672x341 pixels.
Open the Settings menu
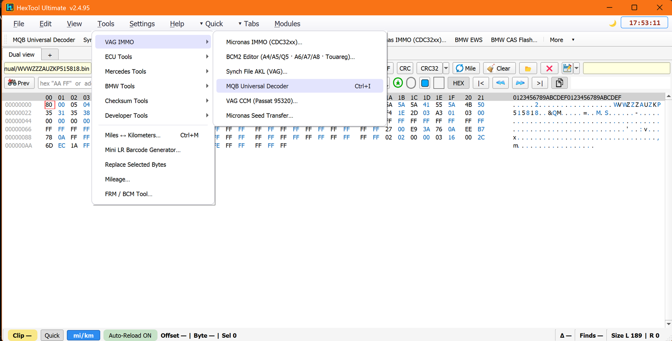(142, 24)
